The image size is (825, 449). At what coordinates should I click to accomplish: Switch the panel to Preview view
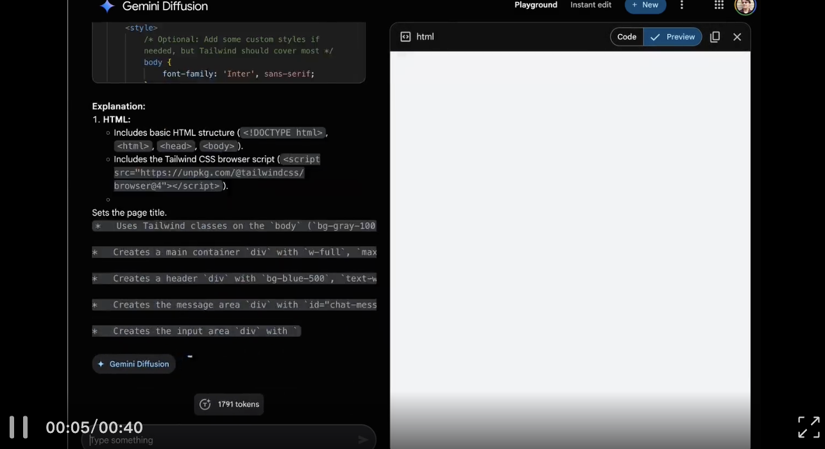pos(673,37)
